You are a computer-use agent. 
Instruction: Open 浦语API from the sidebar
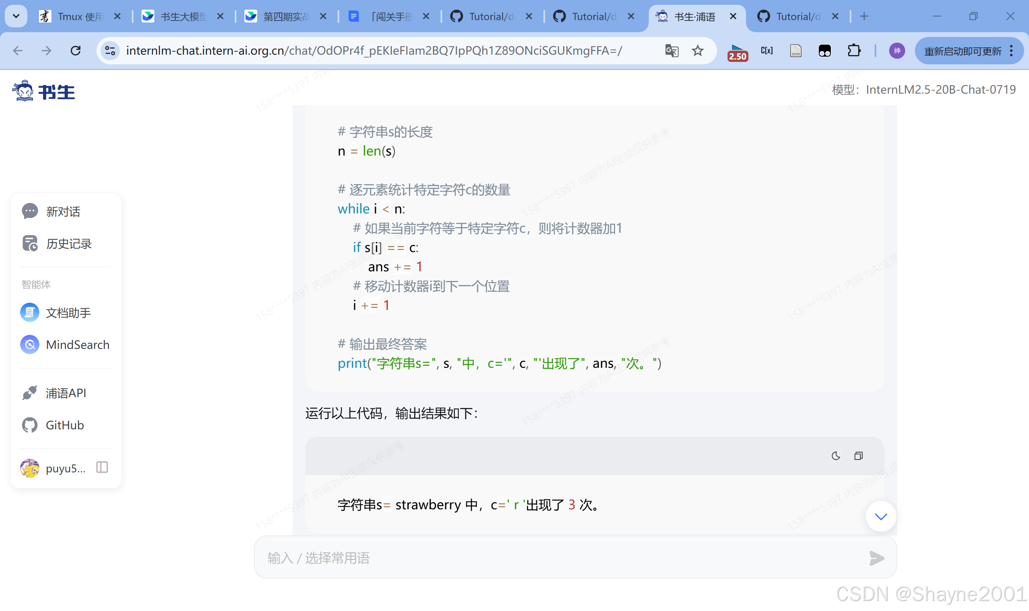click(x=66, y=393)
